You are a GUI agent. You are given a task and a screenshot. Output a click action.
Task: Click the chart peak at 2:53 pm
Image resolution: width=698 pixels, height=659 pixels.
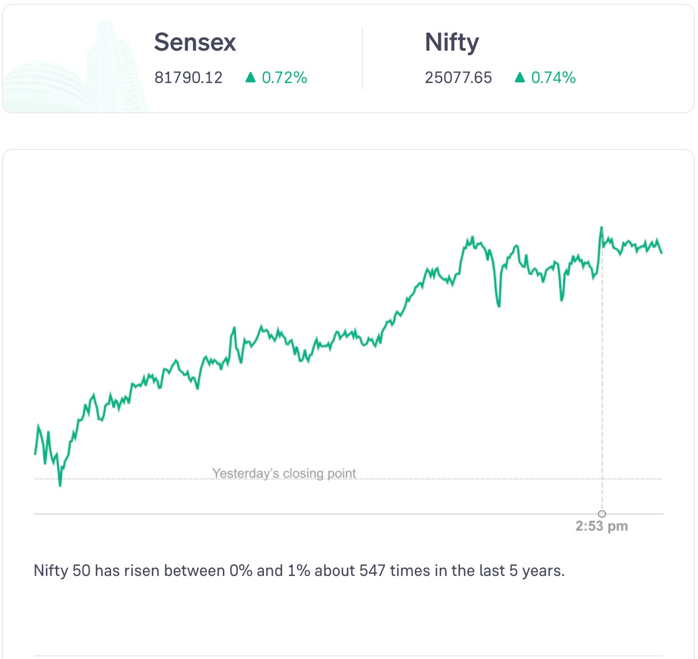(601, 228)
